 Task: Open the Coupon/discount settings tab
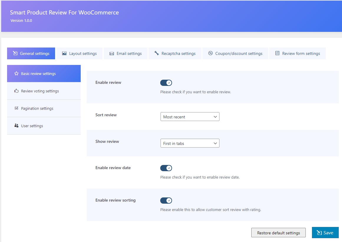[235, 53]
